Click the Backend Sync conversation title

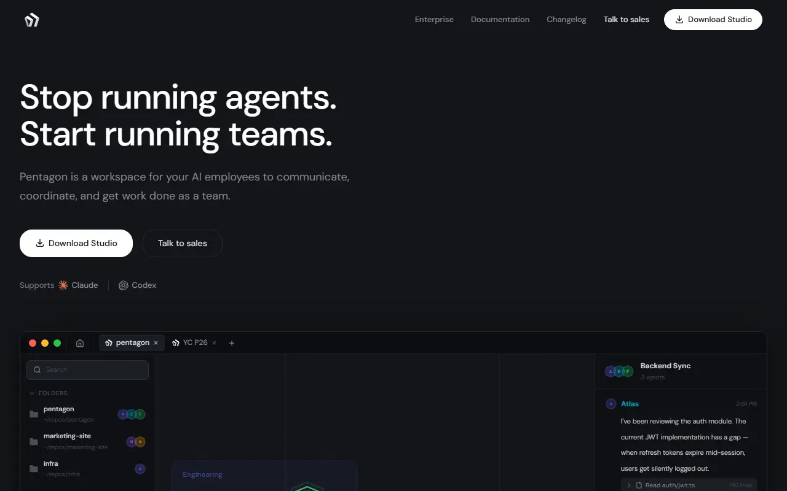coord(665,366)
